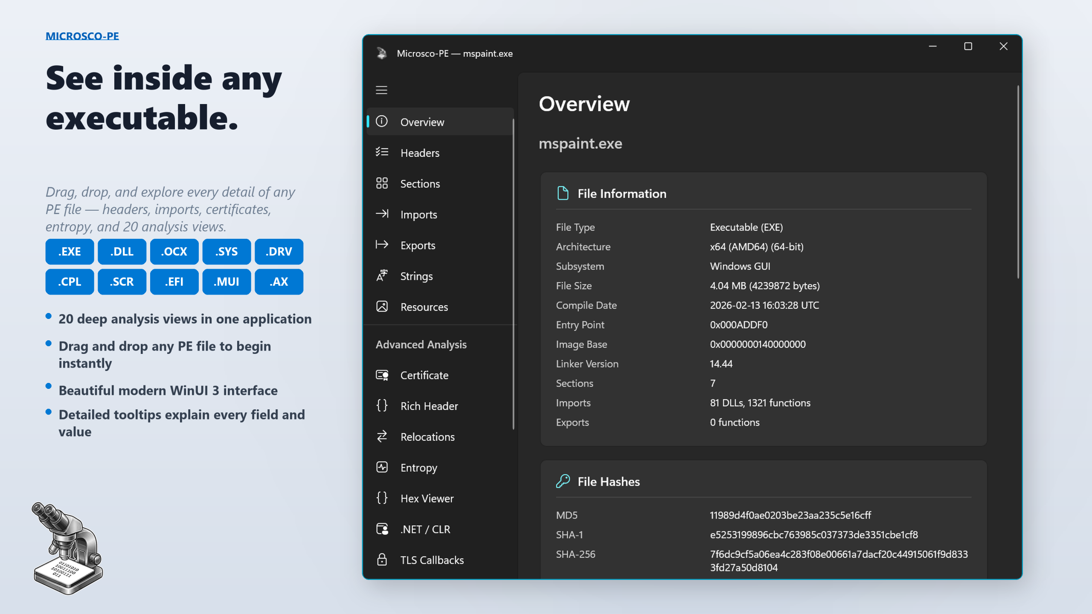Viewport: 1092px width, 614px height.
Task: Open the Entropy analysis view
Action: pos(418,467)
